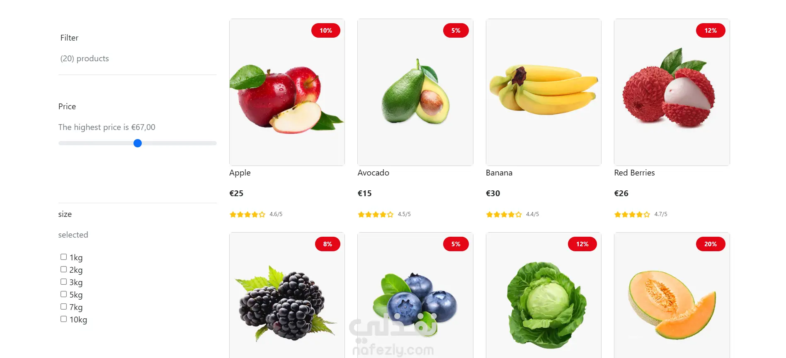Viewport: 786px width, 358px height.
Task: Click the 5% discount badge on Avocado
Action: point(456,31)
